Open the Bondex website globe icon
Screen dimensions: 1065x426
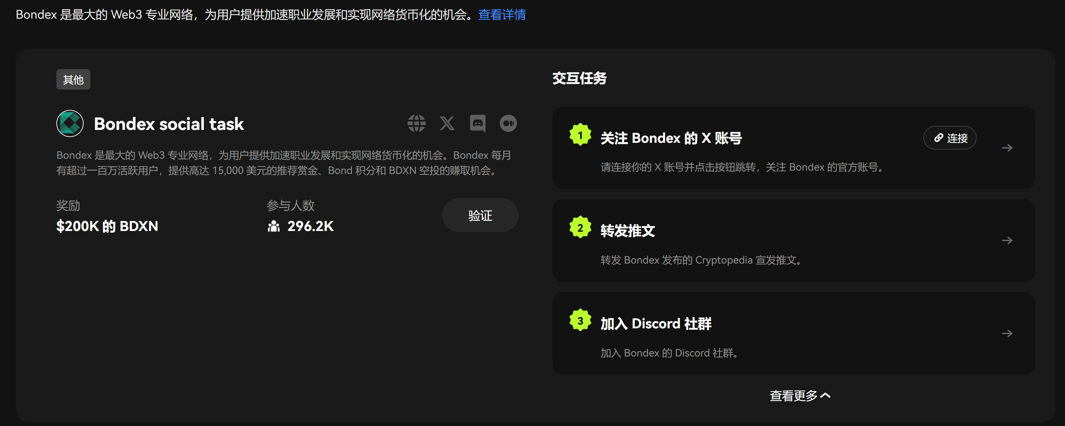[x=416, y=123]
